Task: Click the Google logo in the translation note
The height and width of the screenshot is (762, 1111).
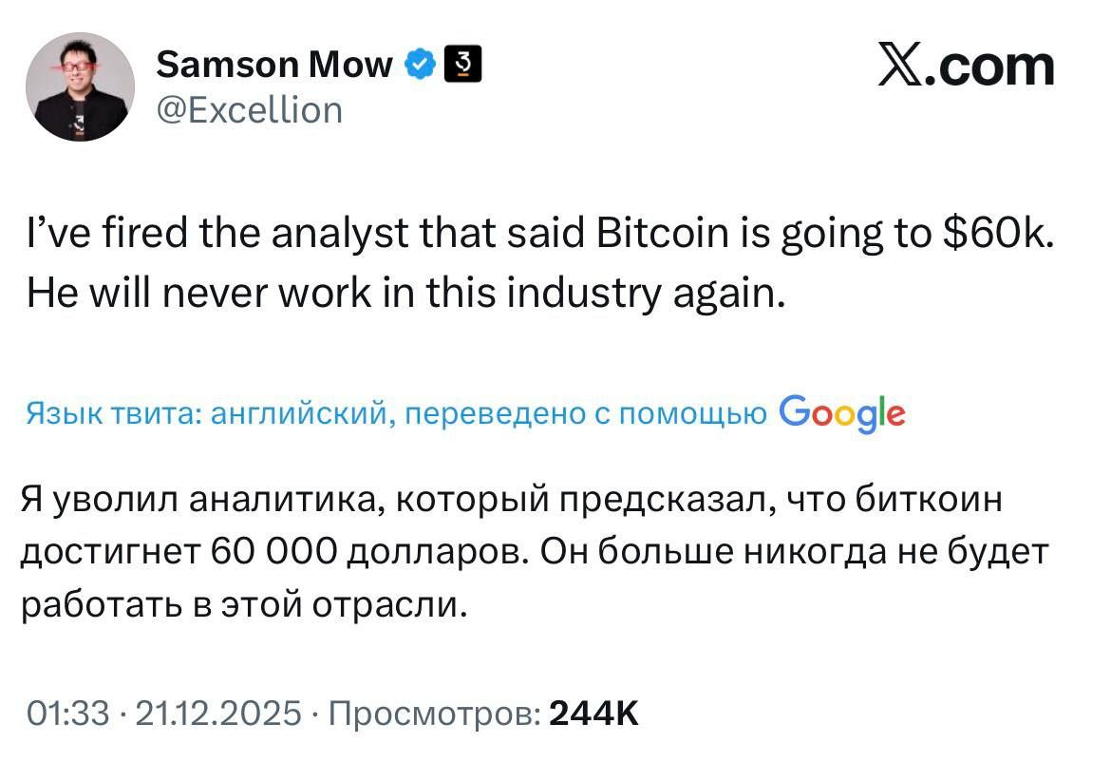Action: tap(841, 413)
